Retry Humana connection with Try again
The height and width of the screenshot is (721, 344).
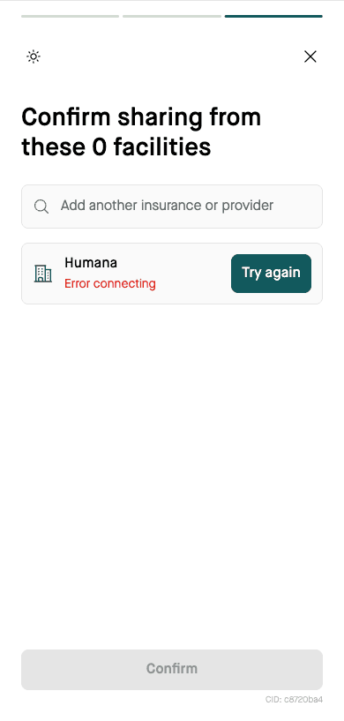(271, 274)
